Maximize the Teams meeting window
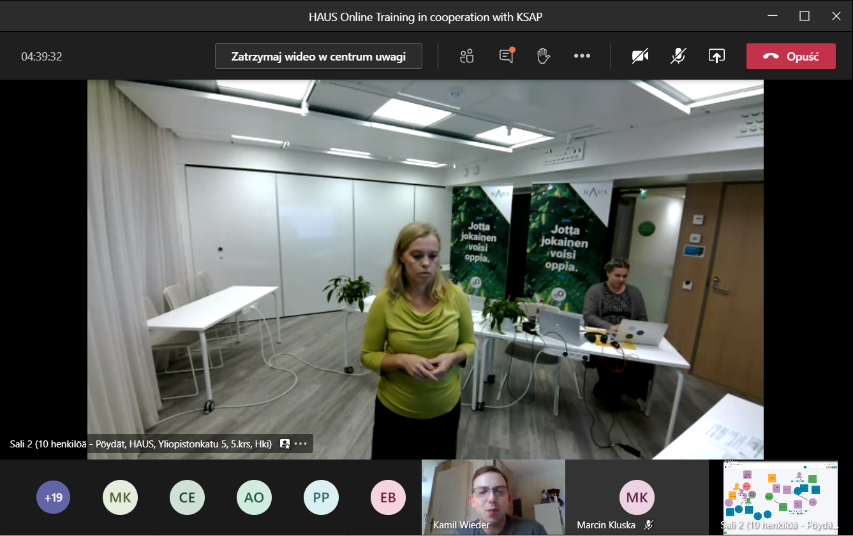Image resolution: width=853 pixels, height=536 pixels. coord(805,17)
